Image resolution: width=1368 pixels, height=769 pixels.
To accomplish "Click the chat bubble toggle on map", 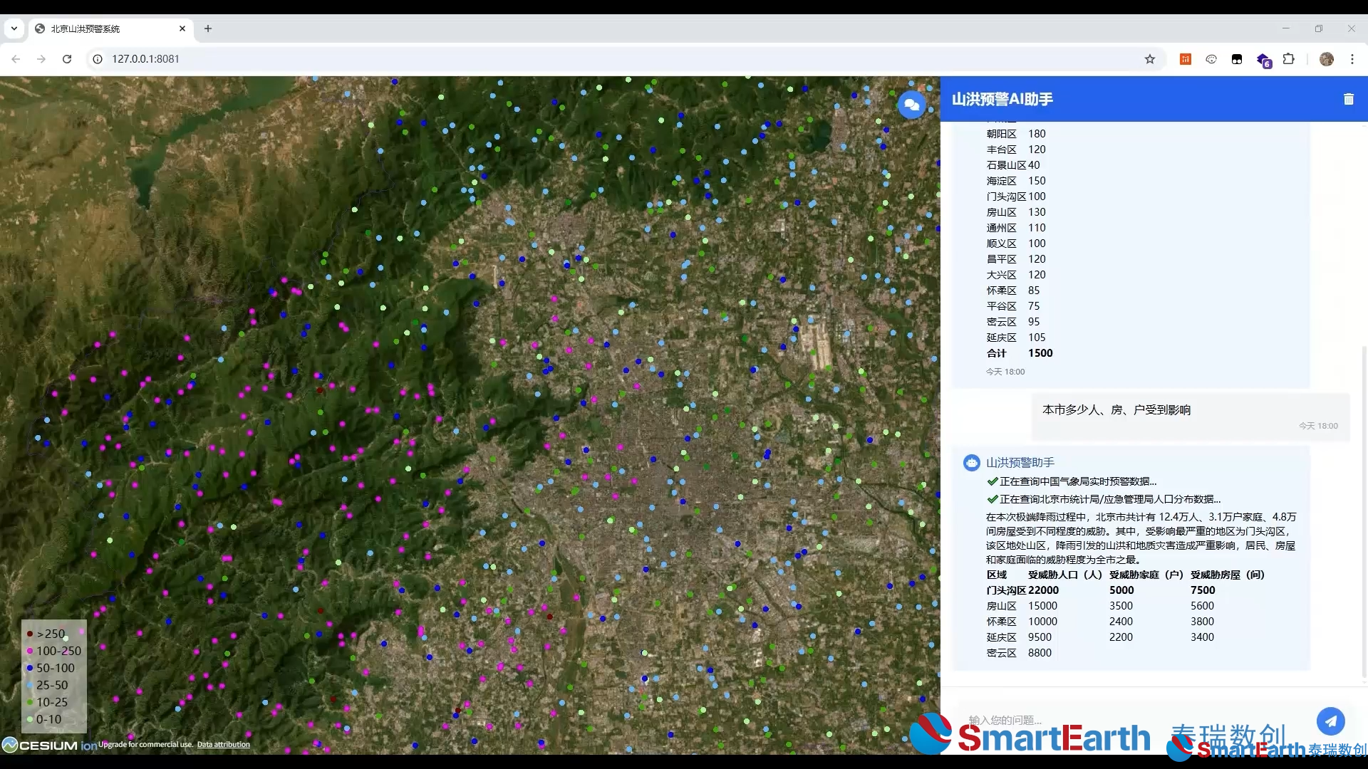I will pos(911,105).
